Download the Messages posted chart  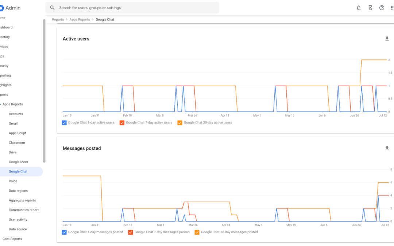click(387, 148)
